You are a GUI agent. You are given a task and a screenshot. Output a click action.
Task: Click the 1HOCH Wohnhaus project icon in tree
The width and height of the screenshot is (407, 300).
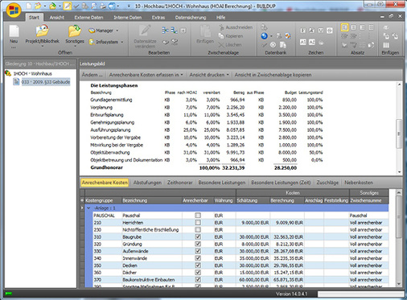pos(8,73)
